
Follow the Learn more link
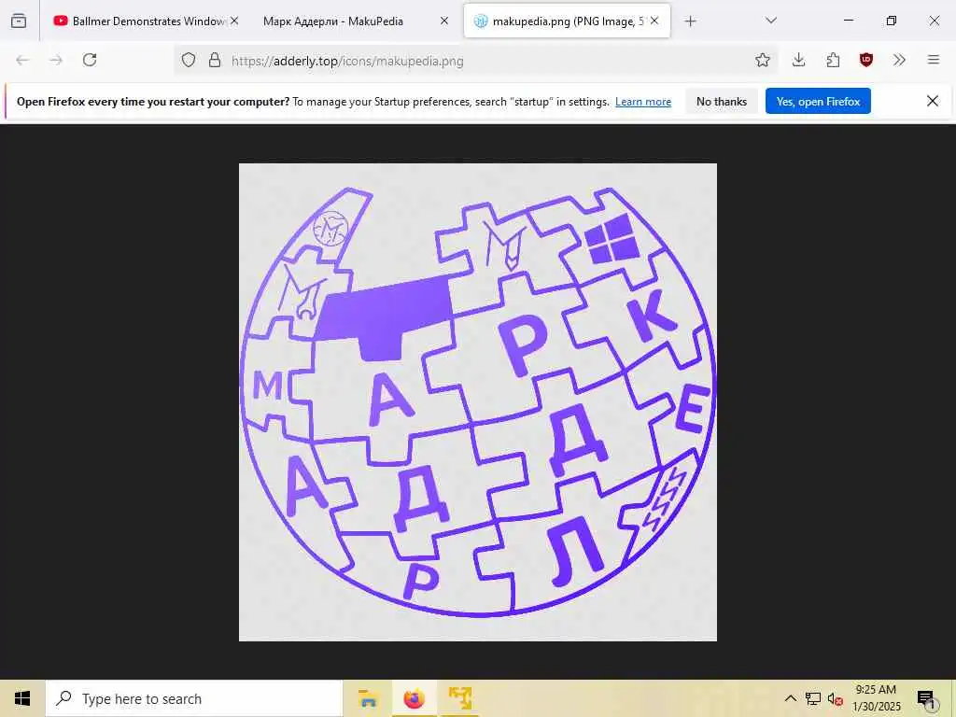point(643,102)
